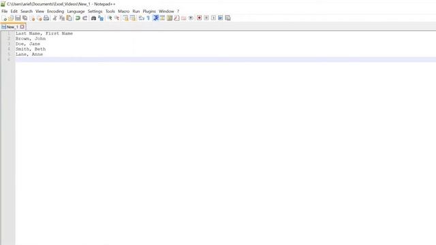Viewport: 436px width, 245px height.
Task: Close the New_1 tab
Action: pos(22,27)
